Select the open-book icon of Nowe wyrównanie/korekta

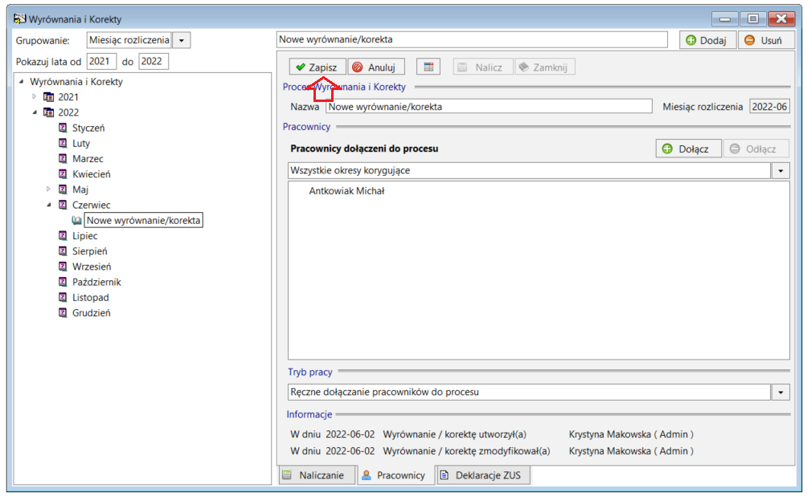(76, 221)
